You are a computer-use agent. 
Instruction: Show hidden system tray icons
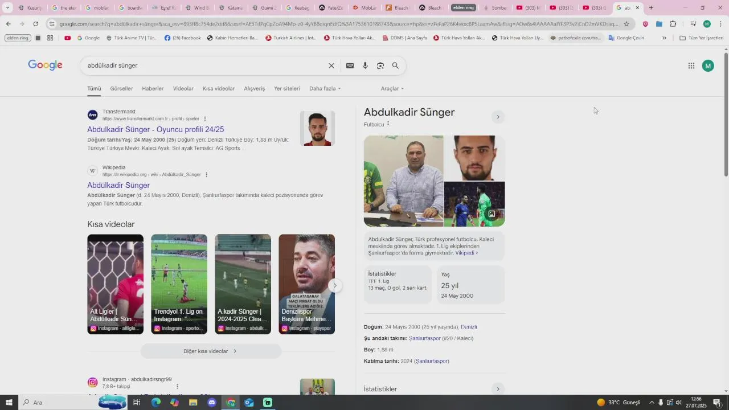652,403
